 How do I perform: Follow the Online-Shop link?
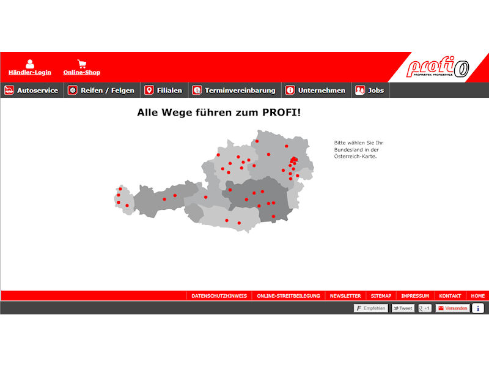tap(82, 72)
